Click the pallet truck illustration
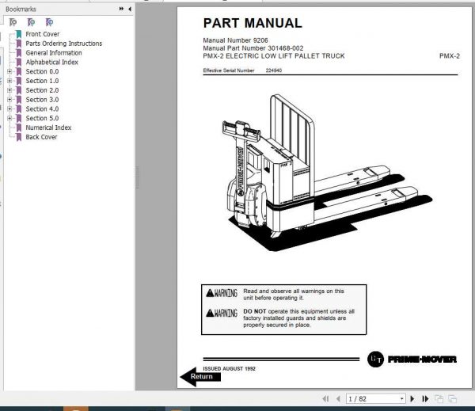This screenshot has height=411, width=475. pos(327,173)
